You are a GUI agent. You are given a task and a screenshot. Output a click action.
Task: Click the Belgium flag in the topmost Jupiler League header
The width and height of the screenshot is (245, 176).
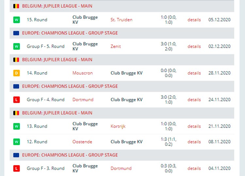tap(16, 6)
